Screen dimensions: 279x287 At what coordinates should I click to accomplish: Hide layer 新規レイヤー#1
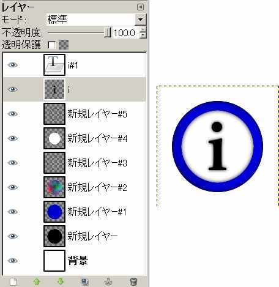click(13, 212)
